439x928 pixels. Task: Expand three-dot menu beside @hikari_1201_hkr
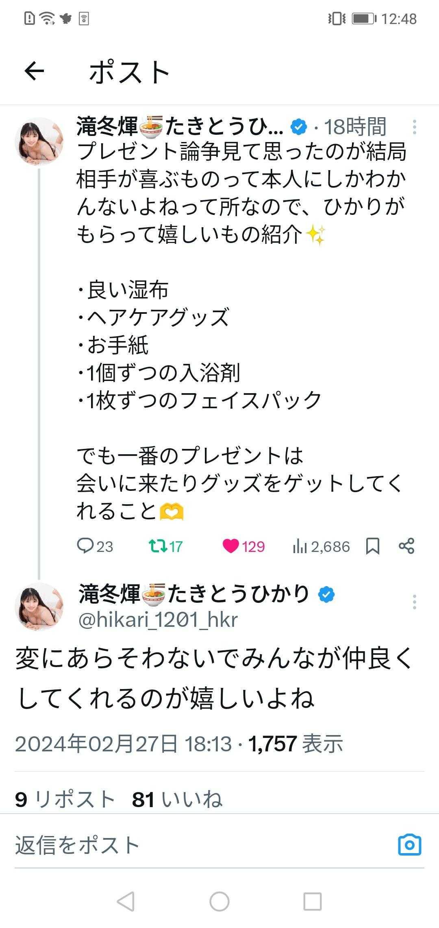414,602
